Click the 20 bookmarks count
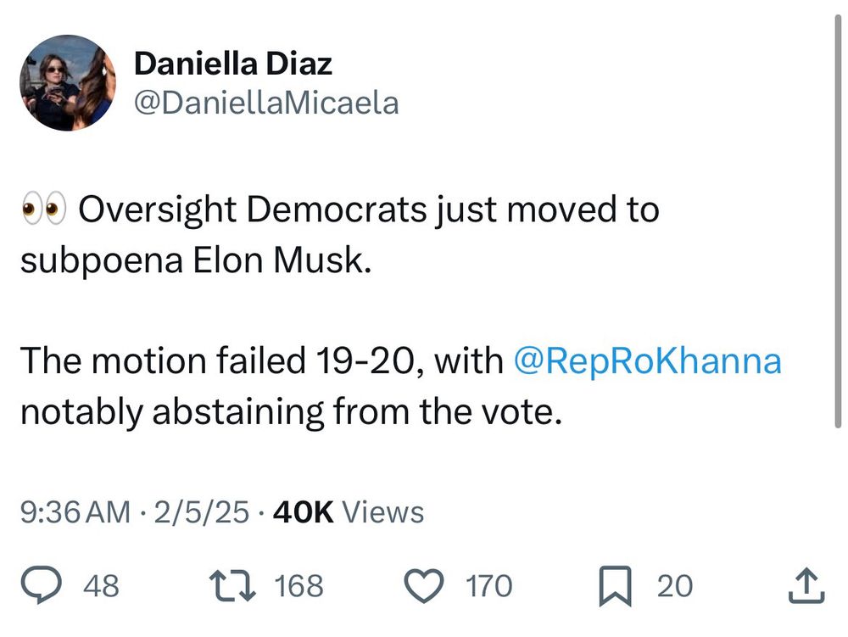This screenshot has height=637, width=848. click(675, 586)
